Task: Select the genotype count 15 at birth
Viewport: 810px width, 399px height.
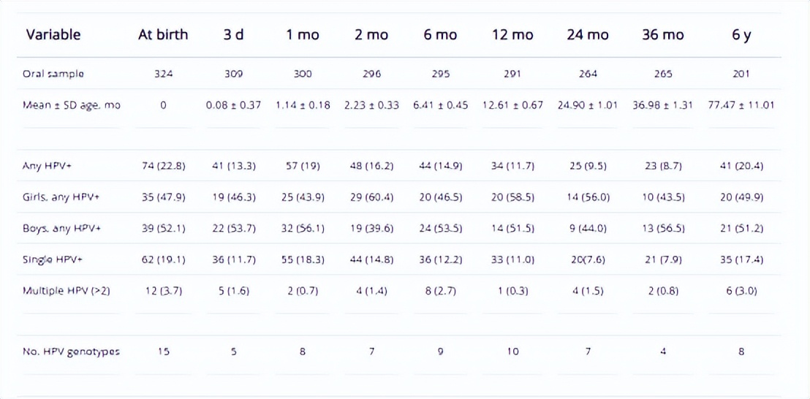Action: click(x=163, y=351)
